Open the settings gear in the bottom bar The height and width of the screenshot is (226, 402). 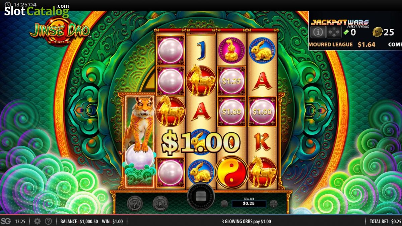pyautogui.click(x=37, y=221)
